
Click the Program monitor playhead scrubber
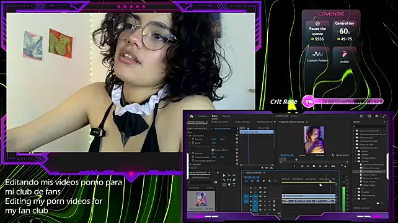point(296,160)
